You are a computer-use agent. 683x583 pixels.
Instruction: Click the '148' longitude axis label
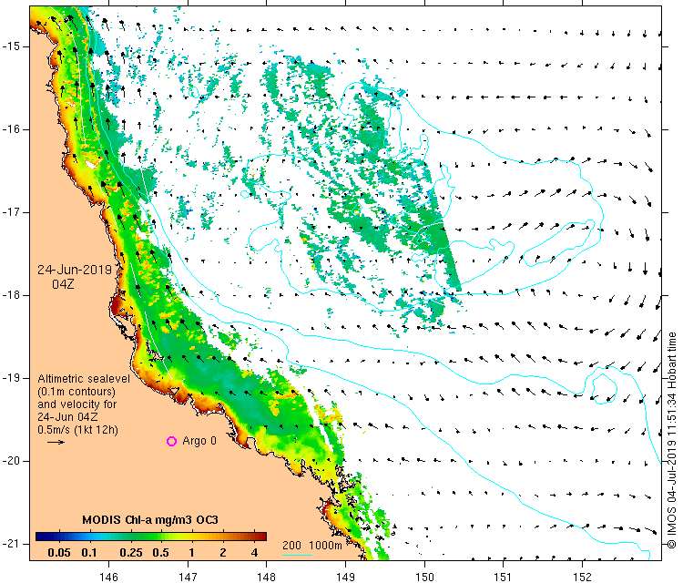click(267, 577)
